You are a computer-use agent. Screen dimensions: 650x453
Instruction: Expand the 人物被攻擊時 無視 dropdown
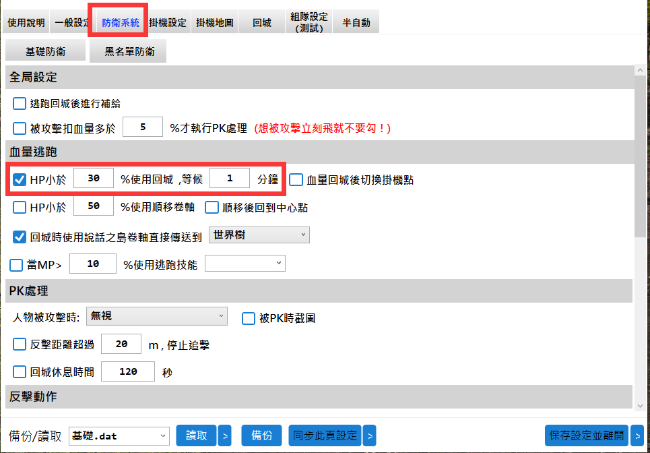point(158,315)
